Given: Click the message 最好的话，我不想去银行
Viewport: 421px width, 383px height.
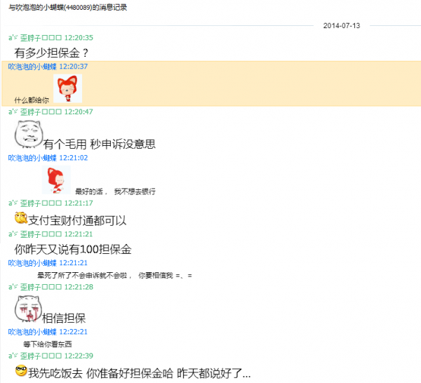Looking at the screenshot, I should point(115,191).
